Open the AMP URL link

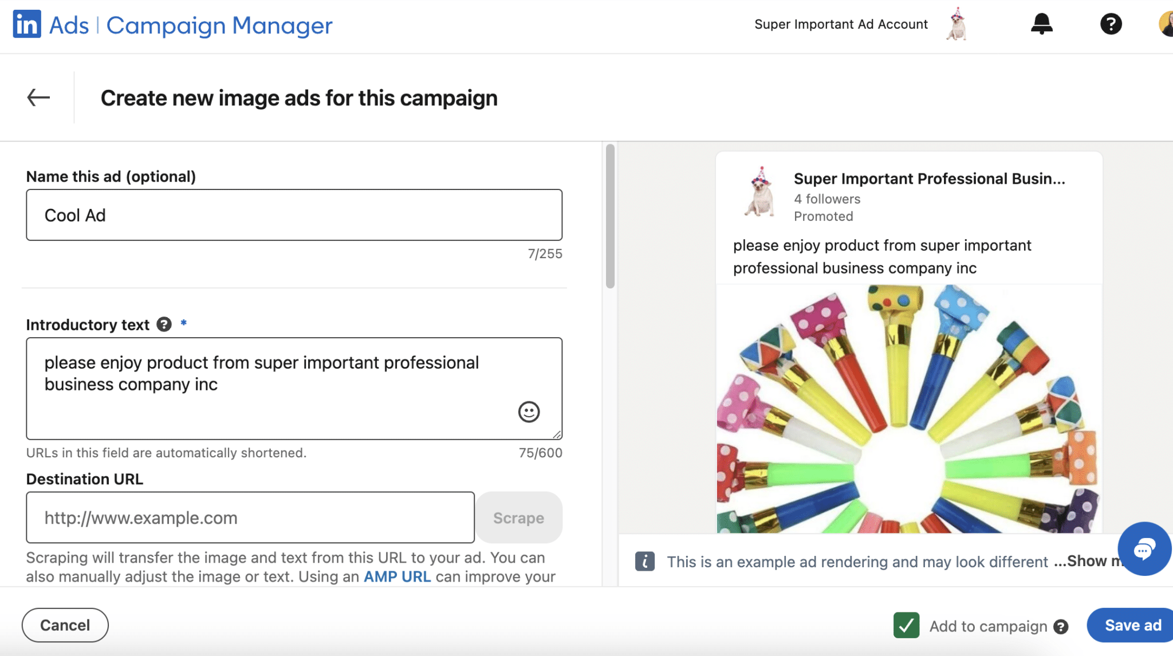point(397,576)
